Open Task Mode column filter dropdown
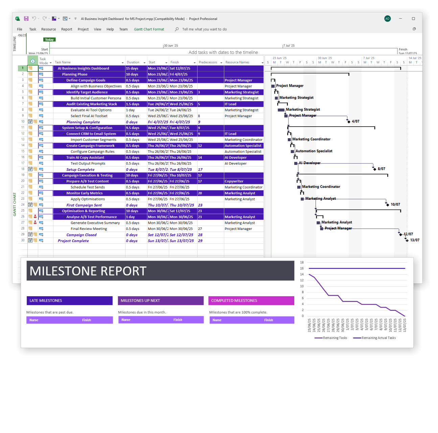 51,63
